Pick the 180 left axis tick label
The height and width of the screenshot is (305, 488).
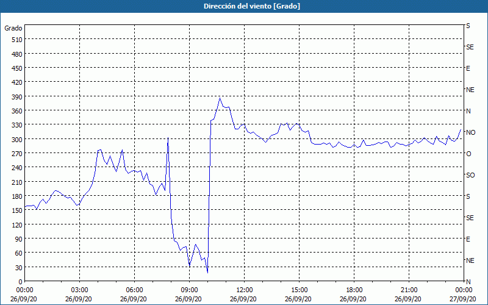click(x=18, y=196)
